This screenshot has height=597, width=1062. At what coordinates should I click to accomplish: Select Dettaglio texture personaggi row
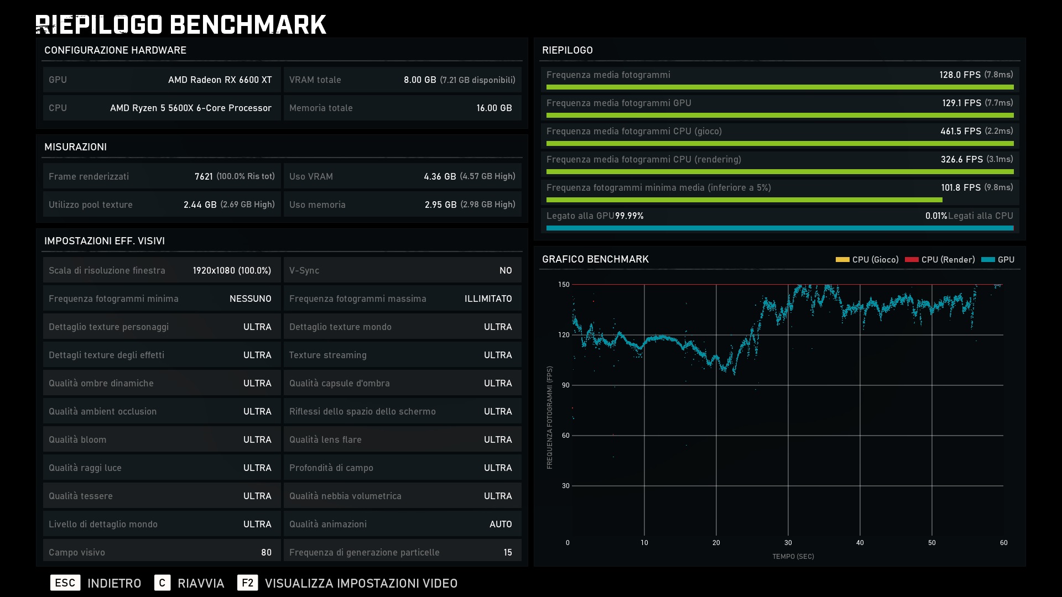coord(162,327)
